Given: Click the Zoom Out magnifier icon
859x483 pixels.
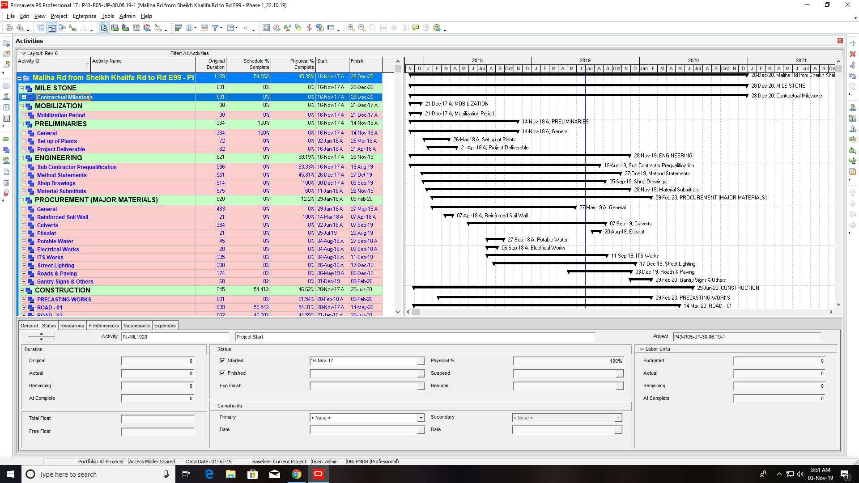Looking at the screenshot, I should click(x=362, y=28).
